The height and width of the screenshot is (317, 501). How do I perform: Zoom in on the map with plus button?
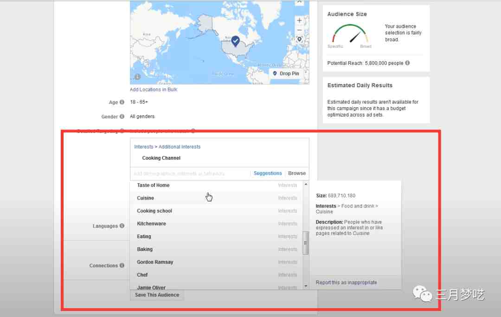[299, 20]
